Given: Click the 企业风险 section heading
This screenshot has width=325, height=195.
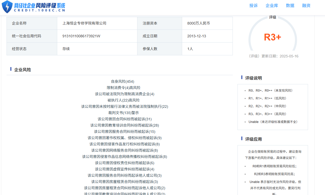Looking at the screenshot, I should (22, 70).
